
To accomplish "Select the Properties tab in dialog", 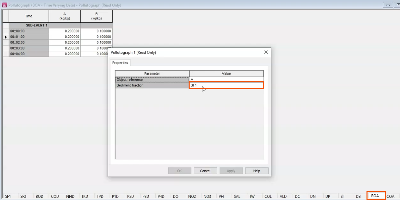I will [x=120, y=63].
